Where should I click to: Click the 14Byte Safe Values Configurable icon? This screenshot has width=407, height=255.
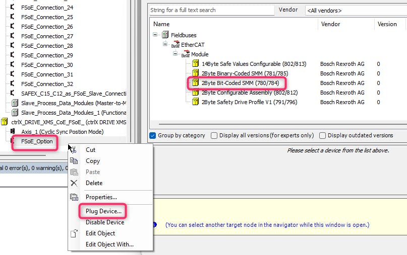tap(195, 64)
